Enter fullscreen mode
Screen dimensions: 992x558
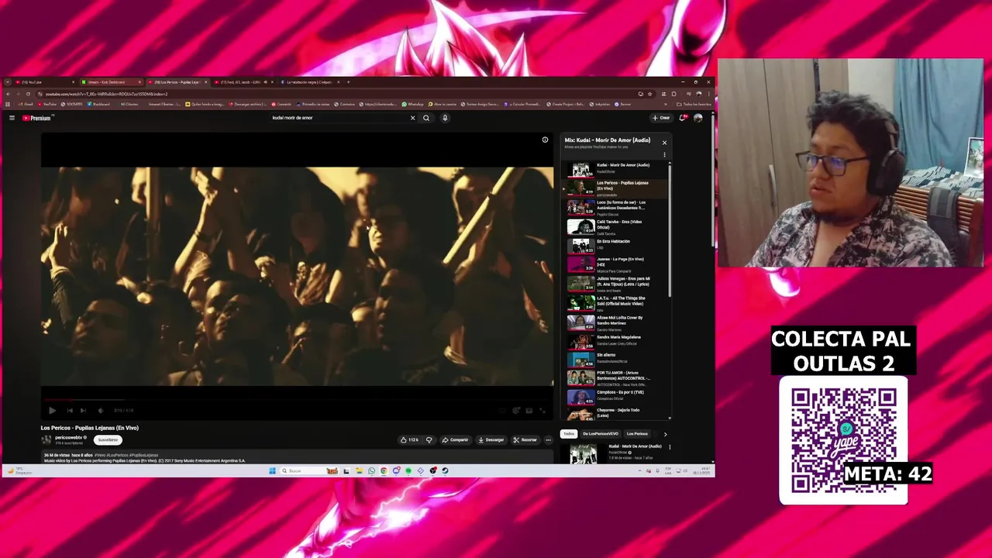[x=542, y=411]
